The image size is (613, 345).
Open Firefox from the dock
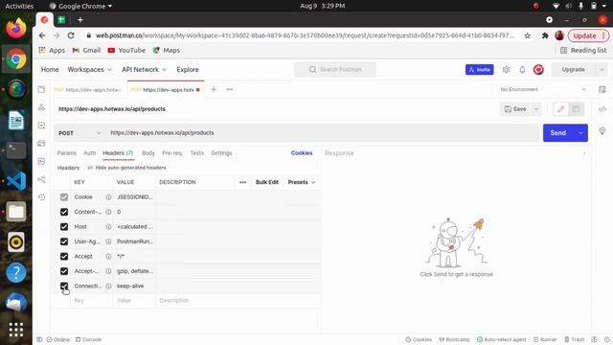16,28
